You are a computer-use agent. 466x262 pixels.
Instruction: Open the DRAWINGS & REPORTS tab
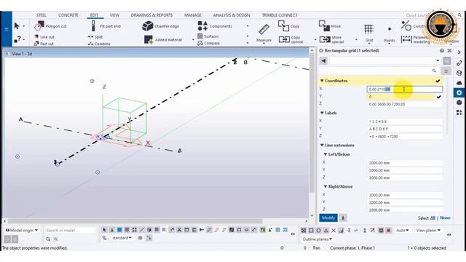151,15
